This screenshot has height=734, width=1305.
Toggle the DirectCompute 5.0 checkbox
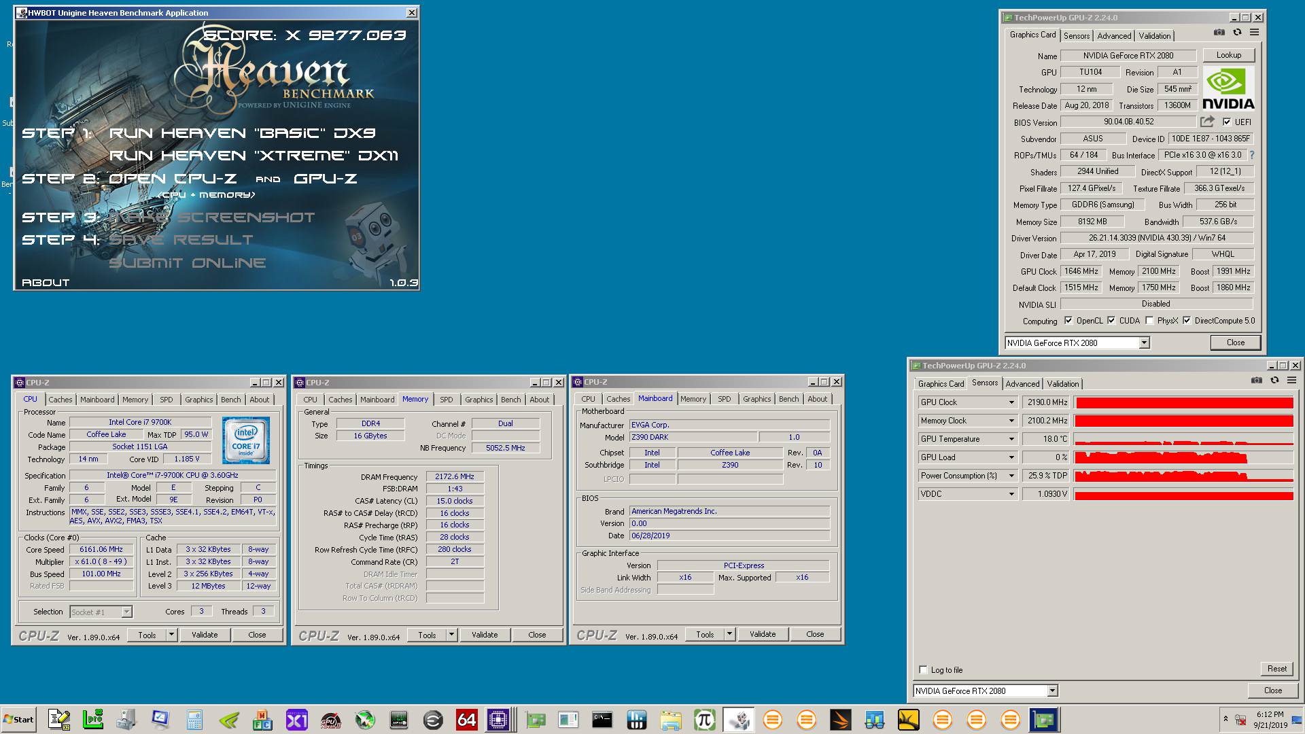(1187, 320)
